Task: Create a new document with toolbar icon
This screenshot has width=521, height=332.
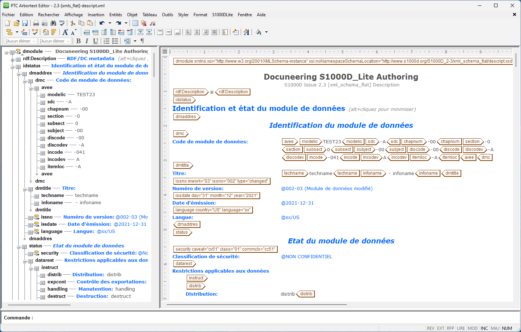Action: coord(8,23)
